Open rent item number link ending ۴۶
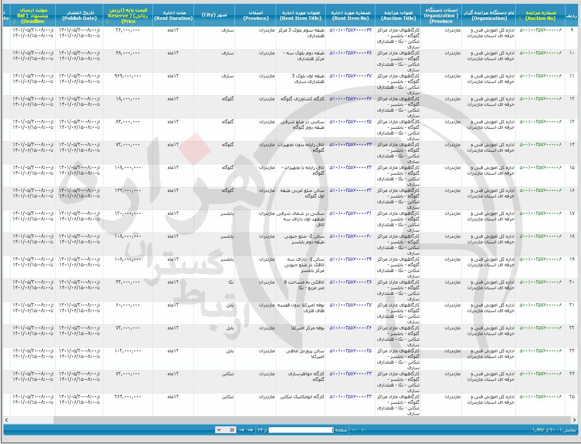Viewport: 581px width, 444px height. [350, 99]
